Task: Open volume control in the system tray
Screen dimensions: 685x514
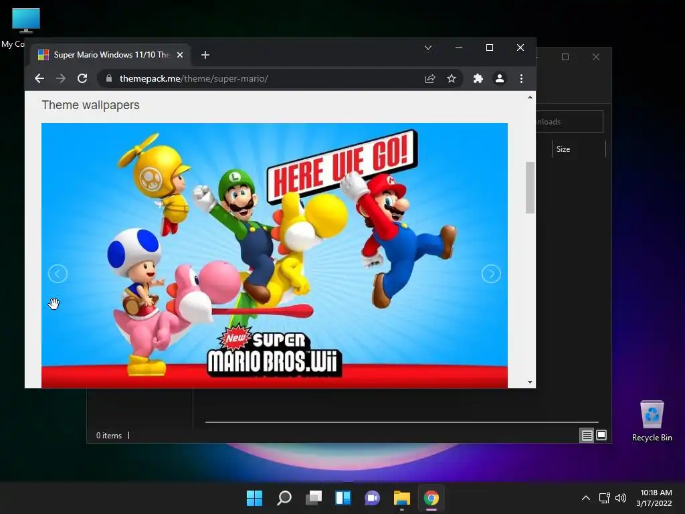Action: click(621, 498)
